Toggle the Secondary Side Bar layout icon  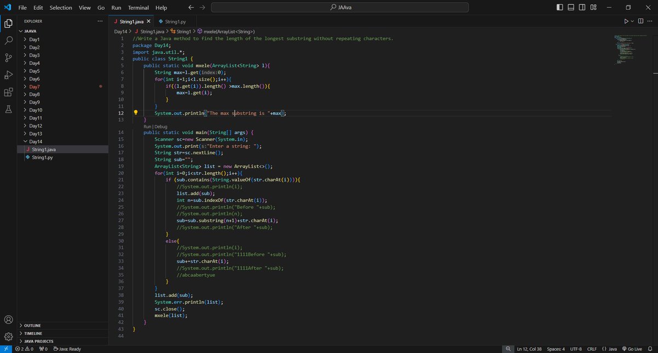pos(582,8)
